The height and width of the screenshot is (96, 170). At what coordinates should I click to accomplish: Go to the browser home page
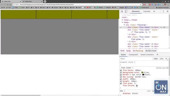tap(10, 5)
